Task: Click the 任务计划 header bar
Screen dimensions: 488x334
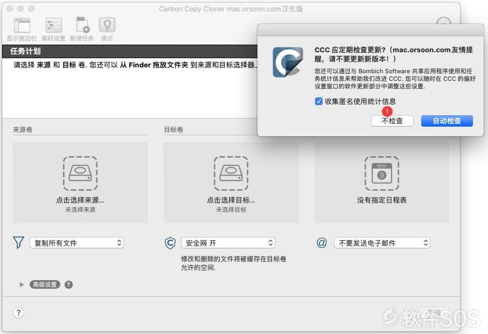Action: pos(130,51)
